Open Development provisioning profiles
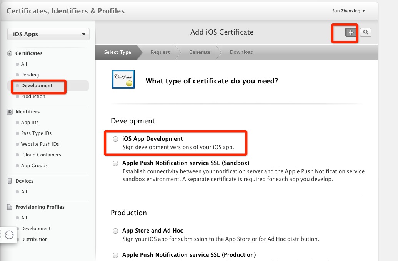 [x=35, y=229]
